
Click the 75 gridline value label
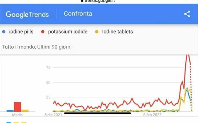[x=48, y=68]
